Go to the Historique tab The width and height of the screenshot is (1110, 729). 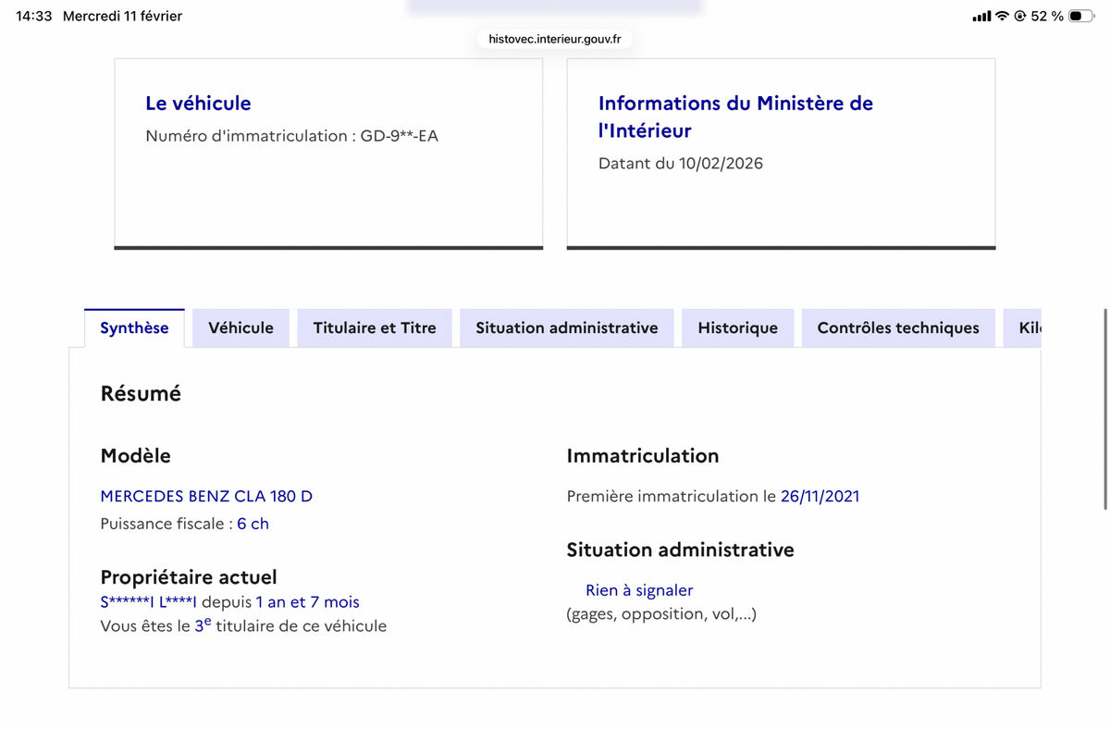click(x=737, y=327)
